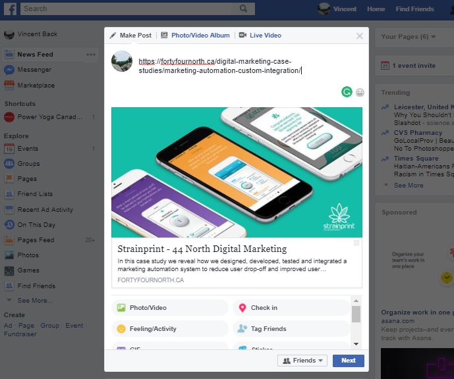Click the post text area with URL
The height and width of the screenshot is (379, 454).
pyautogui.click(x=220, y=66)
